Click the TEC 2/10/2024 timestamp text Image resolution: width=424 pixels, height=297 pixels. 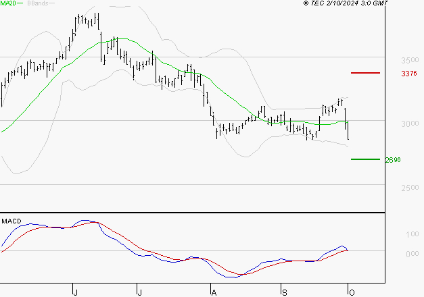pyautogui.click(x=346, y=3)
